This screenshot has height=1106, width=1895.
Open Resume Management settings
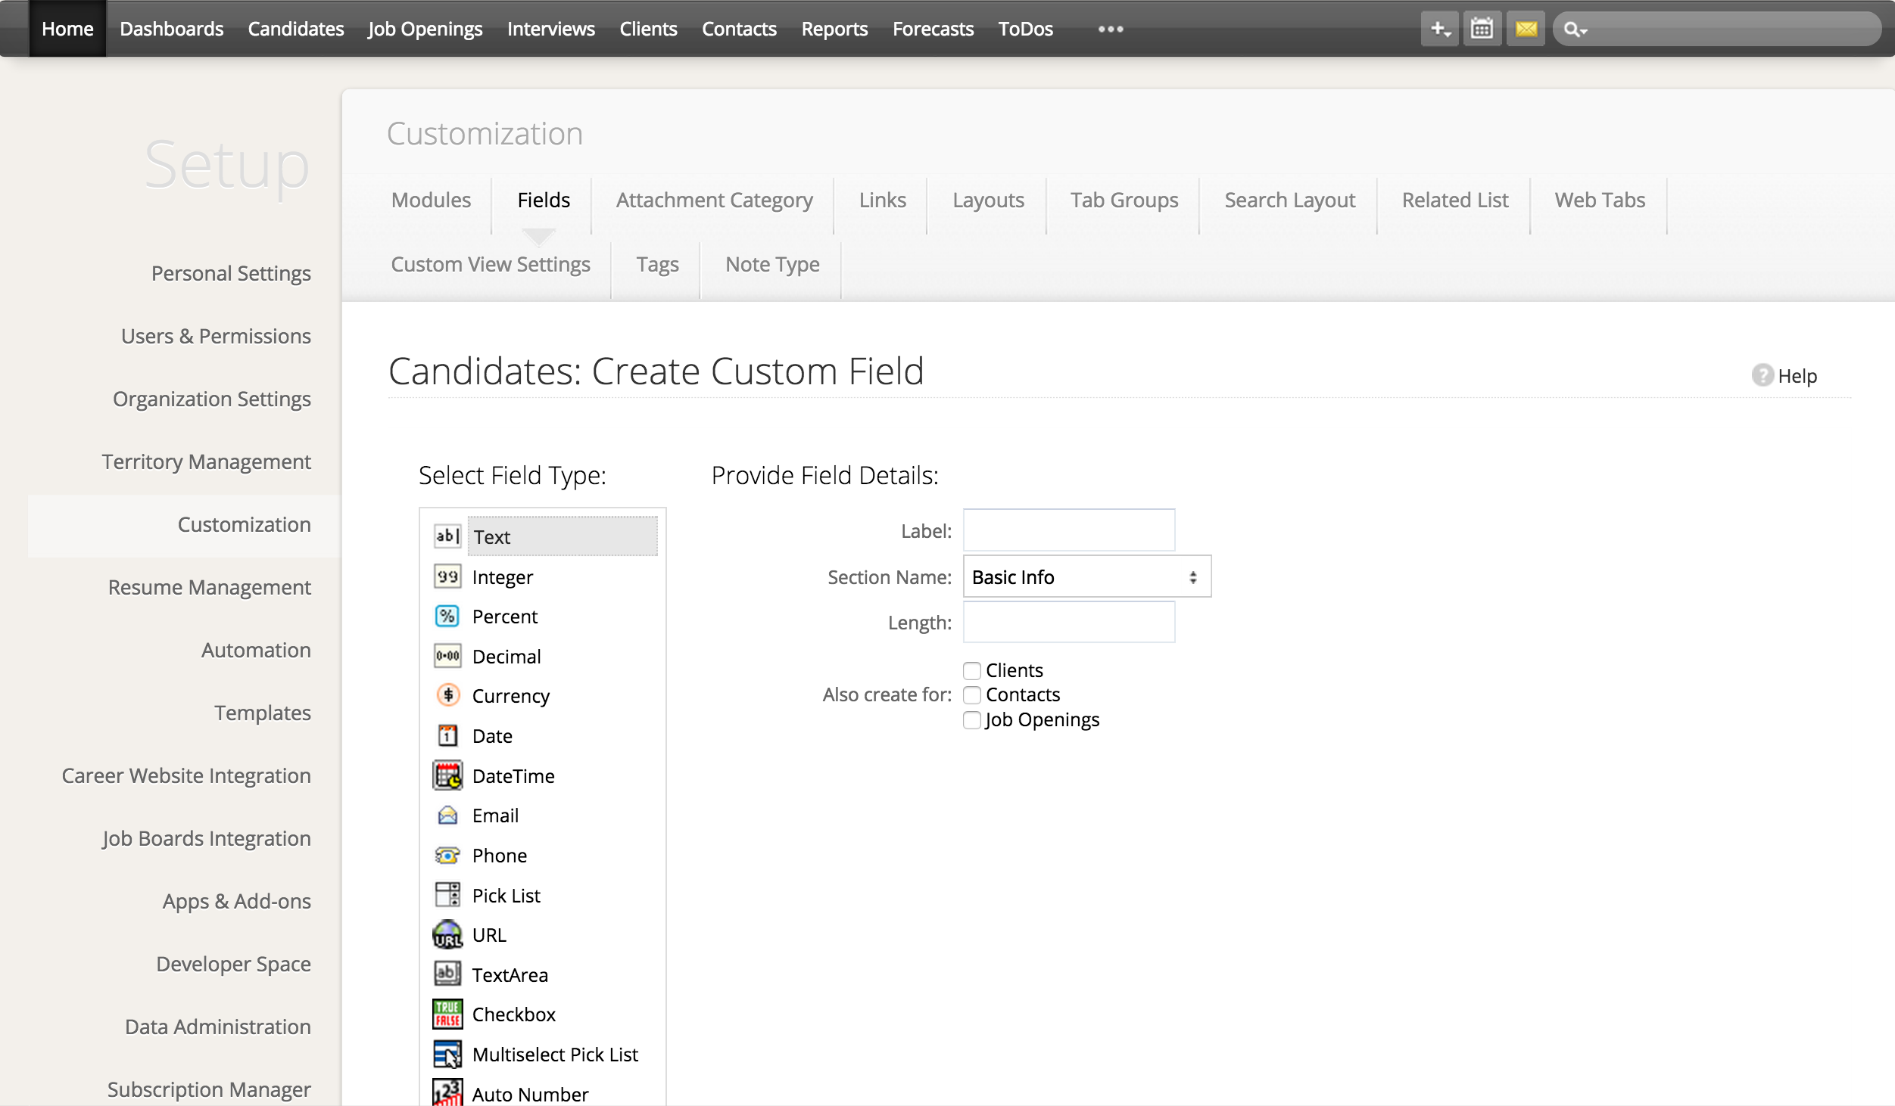[209, 587]
